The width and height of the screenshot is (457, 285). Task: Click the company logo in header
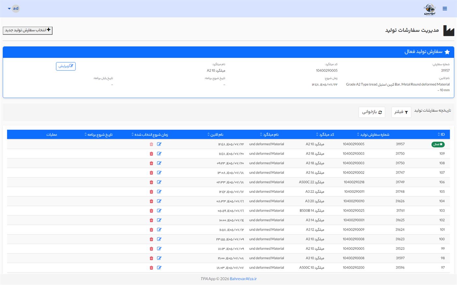430,9
